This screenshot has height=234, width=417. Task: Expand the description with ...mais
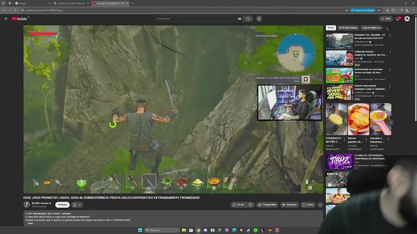(30, 223)
